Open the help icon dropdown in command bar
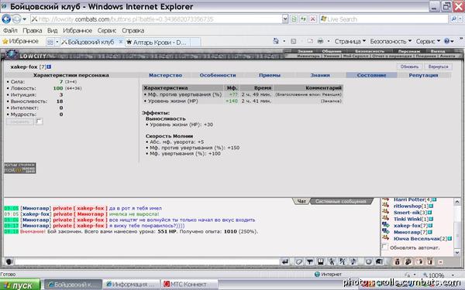This screenshot has height=290, width=465. pos(449,42)
